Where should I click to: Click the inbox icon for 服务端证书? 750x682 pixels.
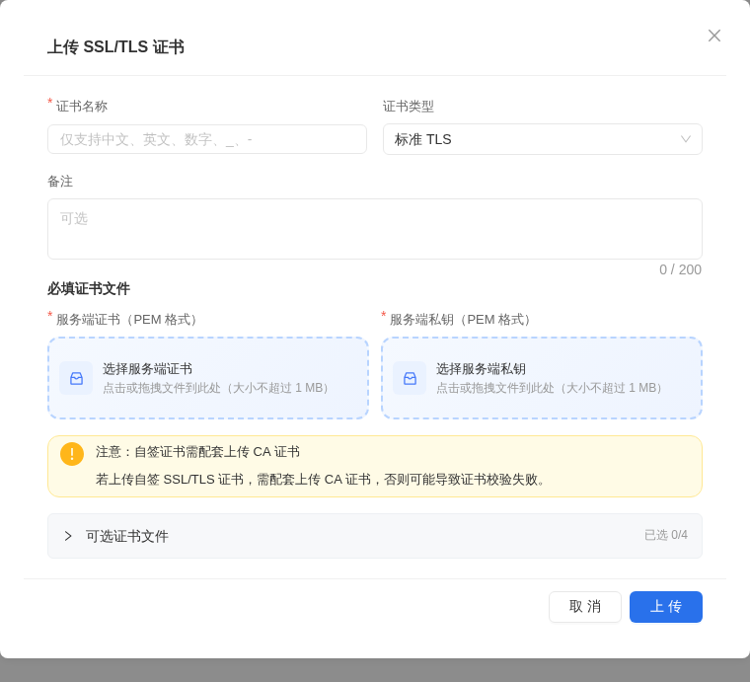(76, 378)
